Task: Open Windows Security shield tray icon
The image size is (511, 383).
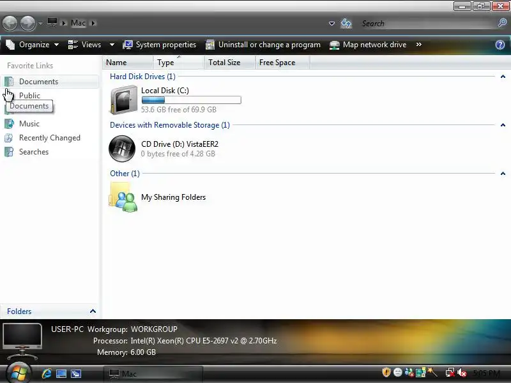Action: click(386, 372)
